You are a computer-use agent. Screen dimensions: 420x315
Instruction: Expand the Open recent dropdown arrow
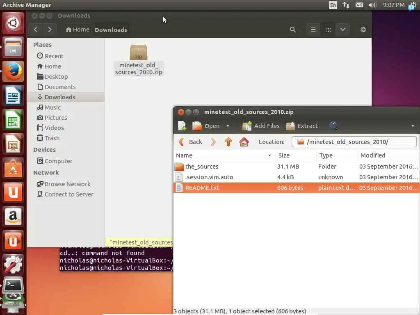(228, 126)
